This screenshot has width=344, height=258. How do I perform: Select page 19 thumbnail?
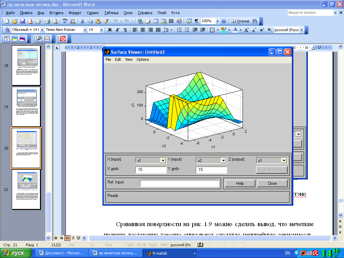[26, 106]
